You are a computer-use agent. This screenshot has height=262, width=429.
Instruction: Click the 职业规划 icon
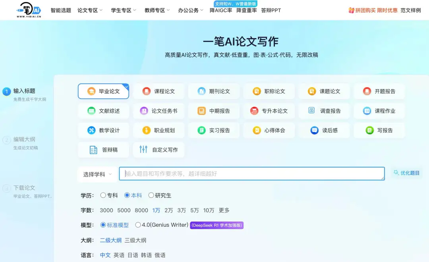(146, 130)
